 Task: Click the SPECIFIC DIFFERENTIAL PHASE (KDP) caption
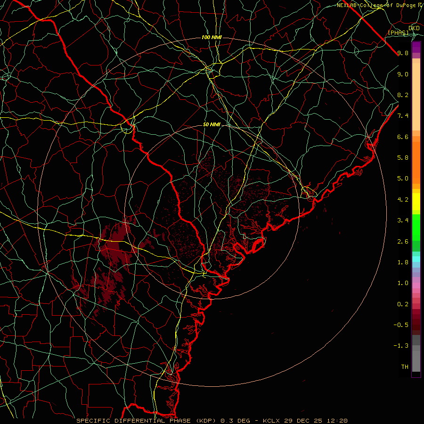pos(147,421)
